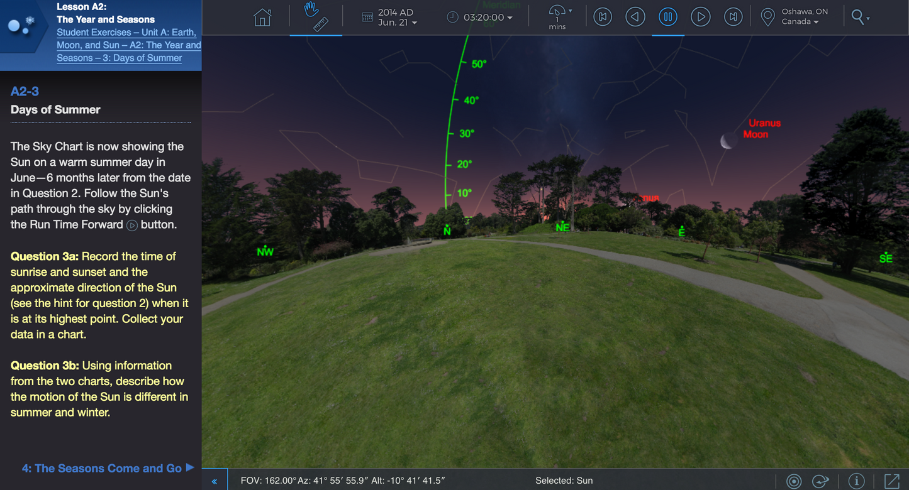Step time backward one step
909x490 pixels.
click(635, 16)
